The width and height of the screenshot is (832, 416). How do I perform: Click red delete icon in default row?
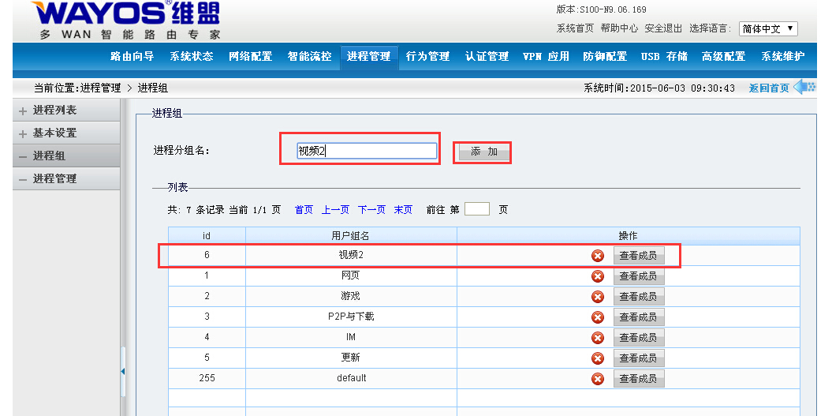pos(598,378)
